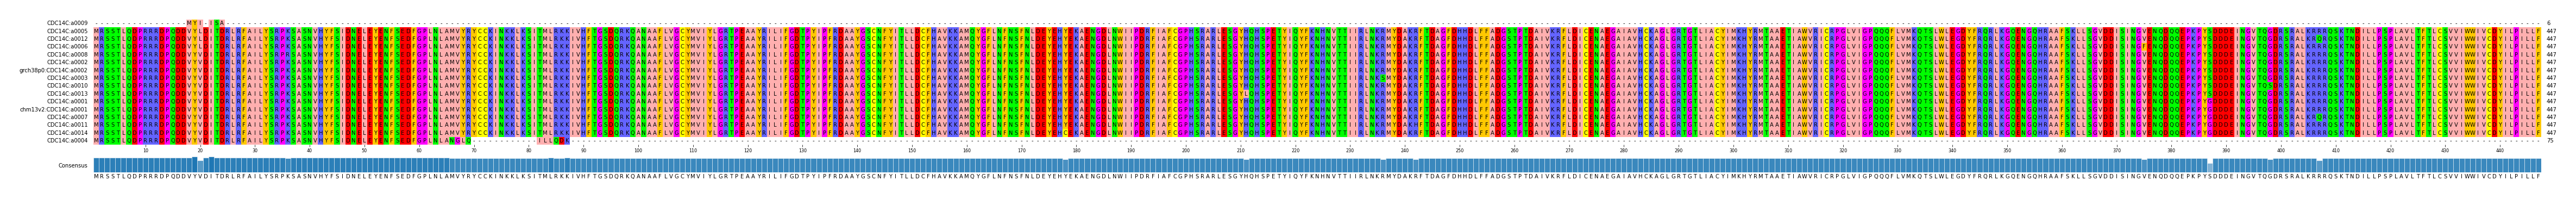The height and width of the screenshot is (199, 2576).
Task: Click length value 6 for CDC14C.a0009
Action: click(2548, 23)
